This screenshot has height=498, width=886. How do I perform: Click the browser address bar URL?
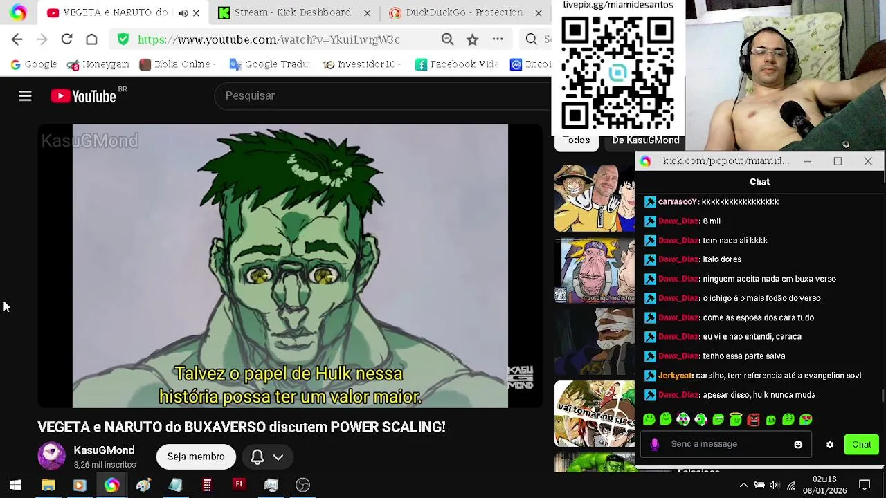click(269, 39)
